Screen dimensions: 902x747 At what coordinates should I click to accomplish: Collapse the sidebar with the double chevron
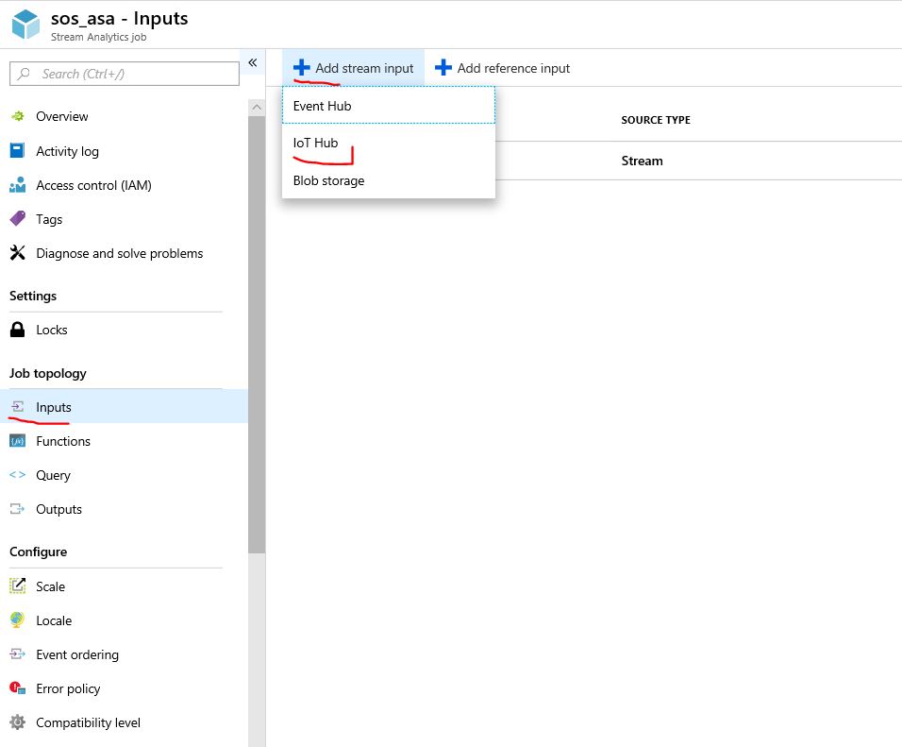pos(253,62)
